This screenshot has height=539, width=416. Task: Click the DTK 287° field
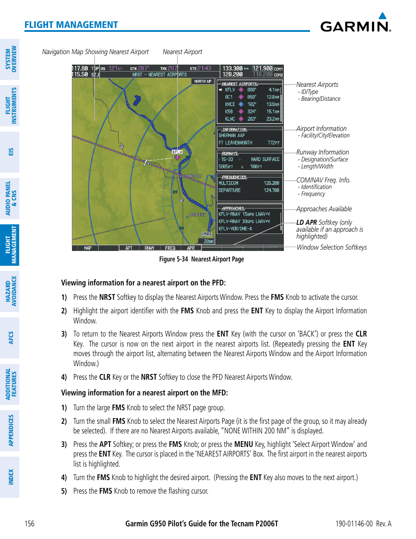[x=140, y=69]
